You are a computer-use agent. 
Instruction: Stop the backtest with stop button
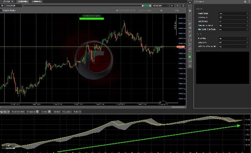click(x=177, y=5)
